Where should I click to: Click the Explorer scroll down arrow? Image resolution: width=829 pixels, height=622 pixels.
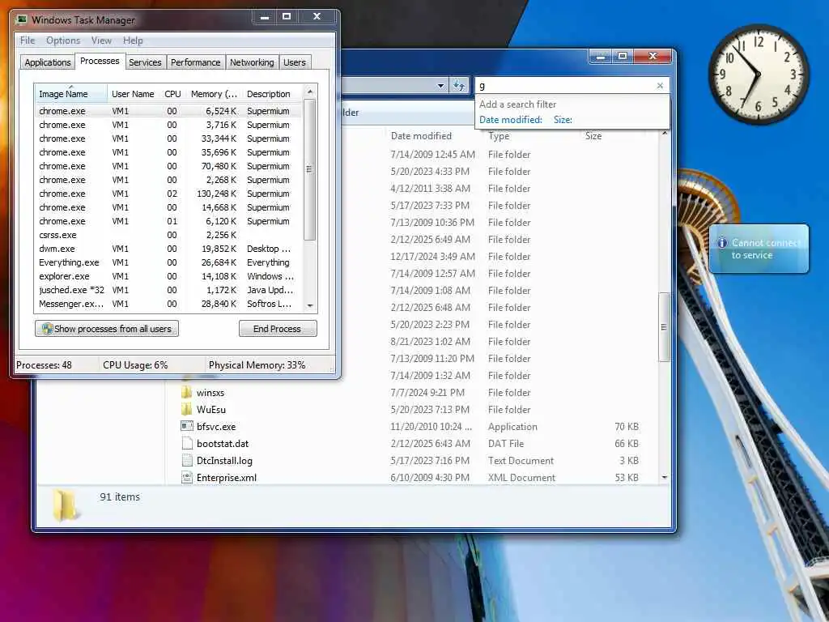tap(664, 477)
